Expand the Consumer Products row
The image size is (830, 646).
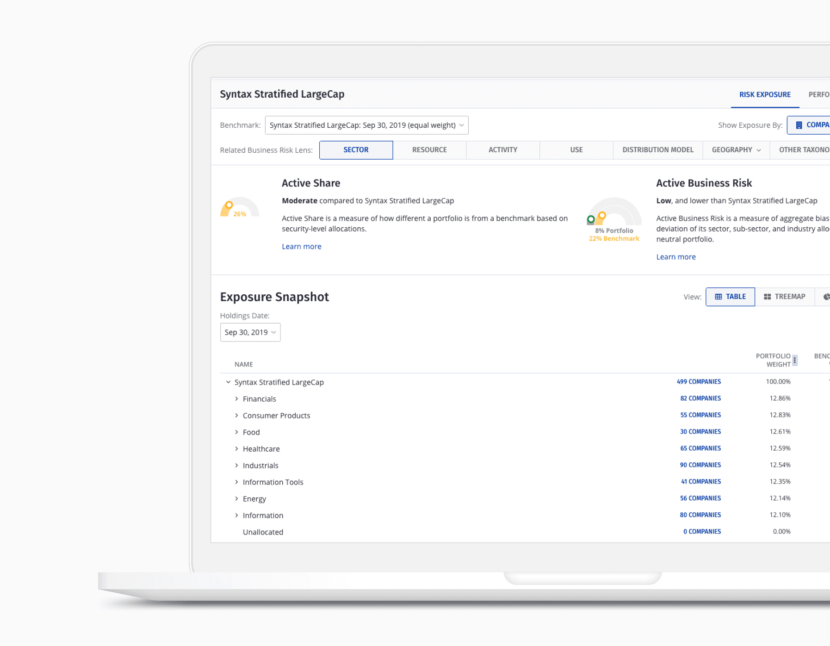(236, 416)
